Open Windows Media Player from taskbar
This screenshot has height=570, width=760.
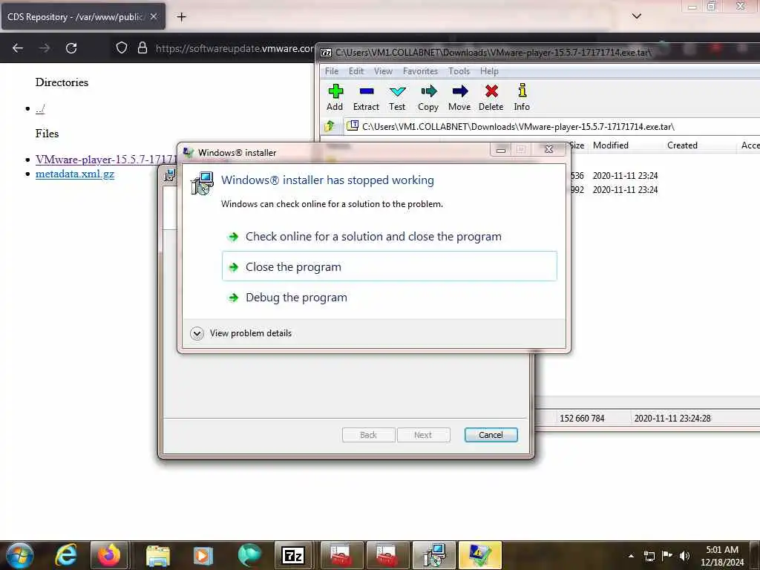[x=203, y=555]
